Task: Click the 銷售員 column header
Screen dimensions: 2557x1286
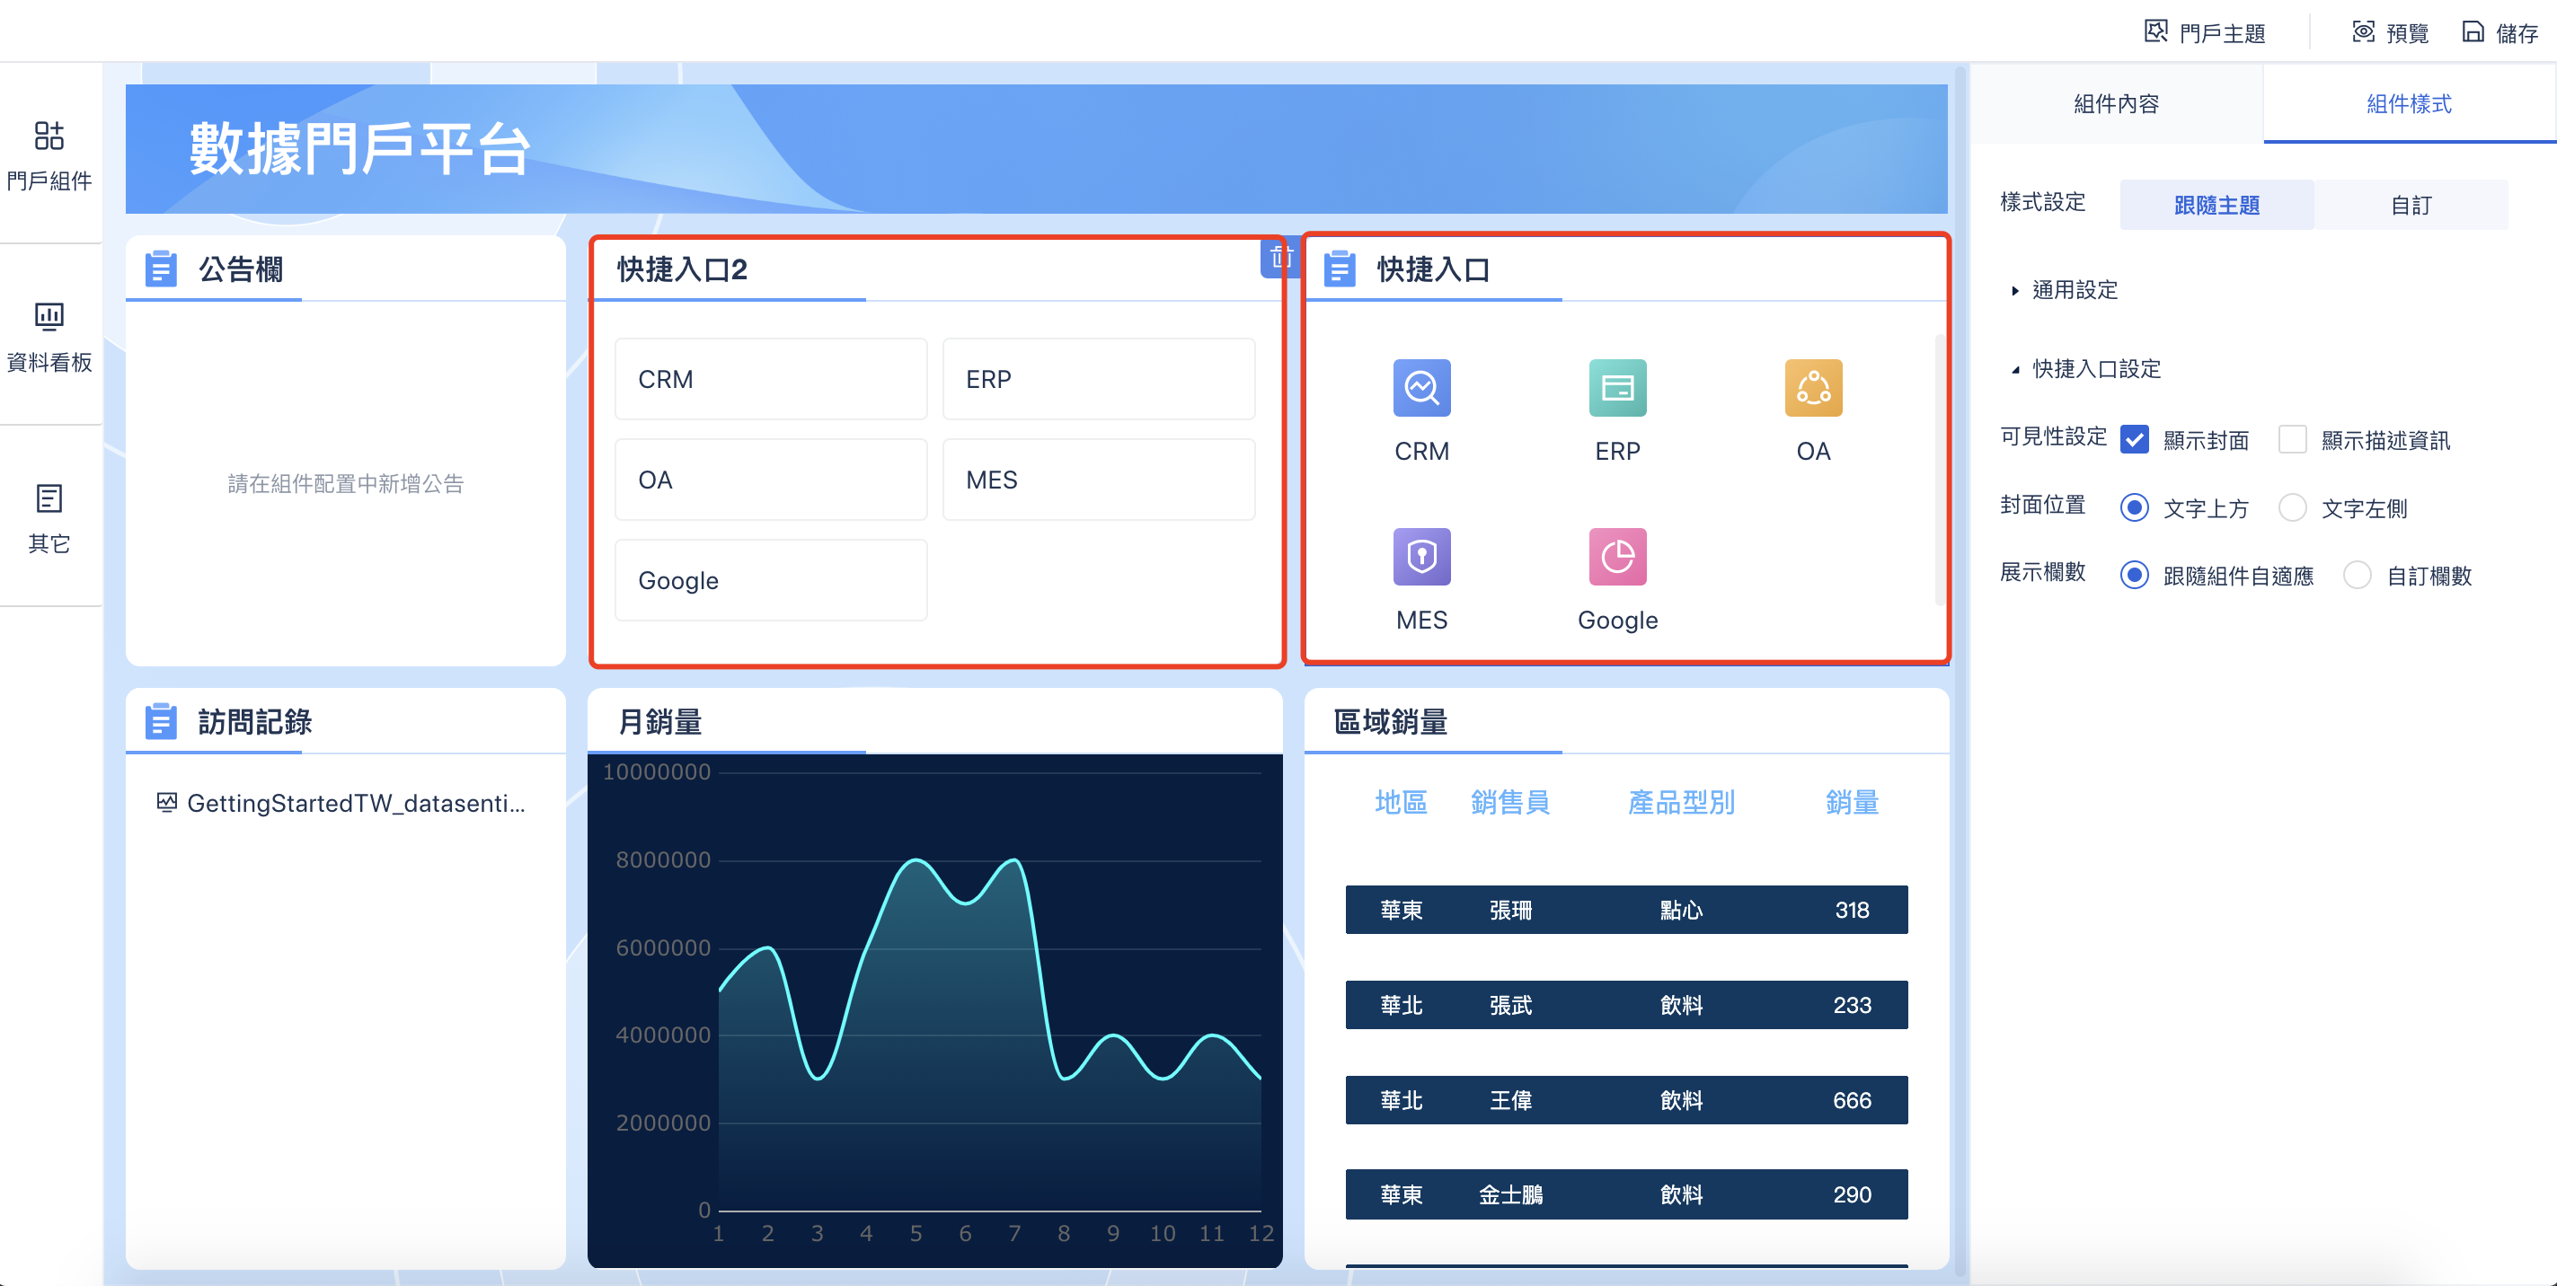Action: click(1509, 802)
